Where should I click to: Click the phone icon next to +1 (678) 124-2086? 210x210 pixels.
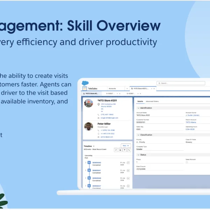click(x=98, y=130)
